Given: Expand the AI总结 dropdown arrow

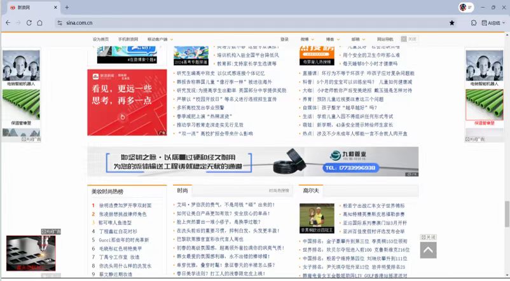Looking at the screenshot, I should click(x=504, y=23).
